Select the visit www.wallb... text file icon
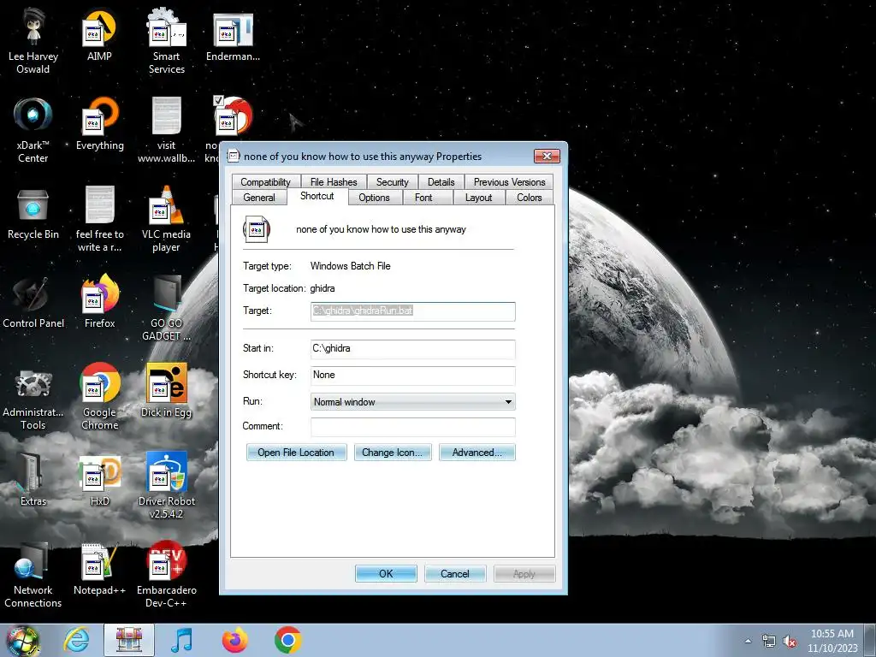Screen dimensions: 876x657 point(166,130)
